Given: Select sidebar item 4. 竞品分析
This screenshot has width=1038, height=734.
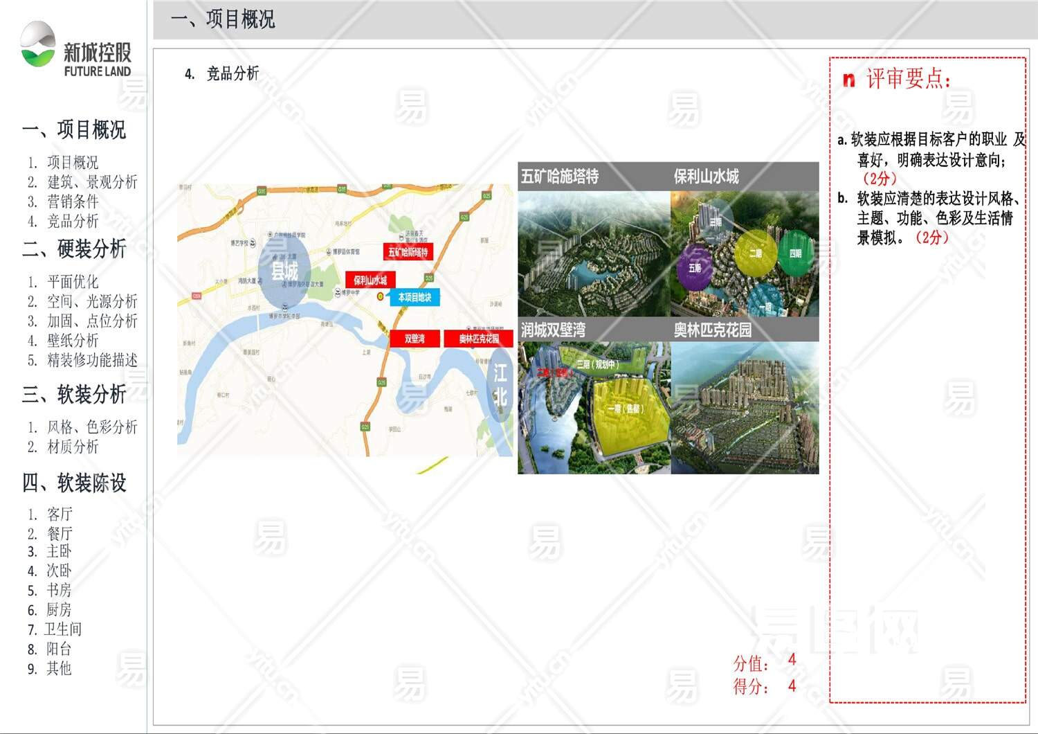Looking at the screenshot, I should pos(63,221).
